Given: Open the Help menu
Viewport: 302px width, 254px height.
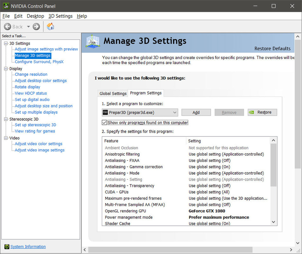Looking at the screenshot, I should pos(82,16).
